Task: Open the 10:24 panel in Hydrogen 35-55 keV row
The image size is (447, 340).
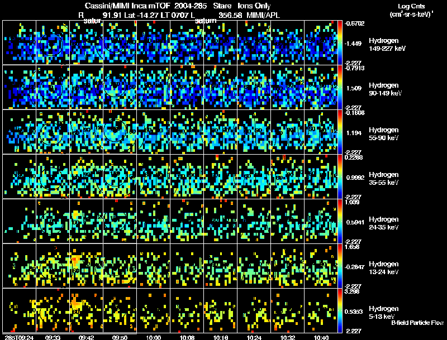Action: [254, 176]
